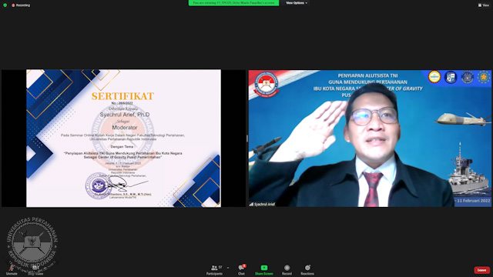493x277 pixels.
Task: Click the unread chat notification badge
Action: pos(244,266)
